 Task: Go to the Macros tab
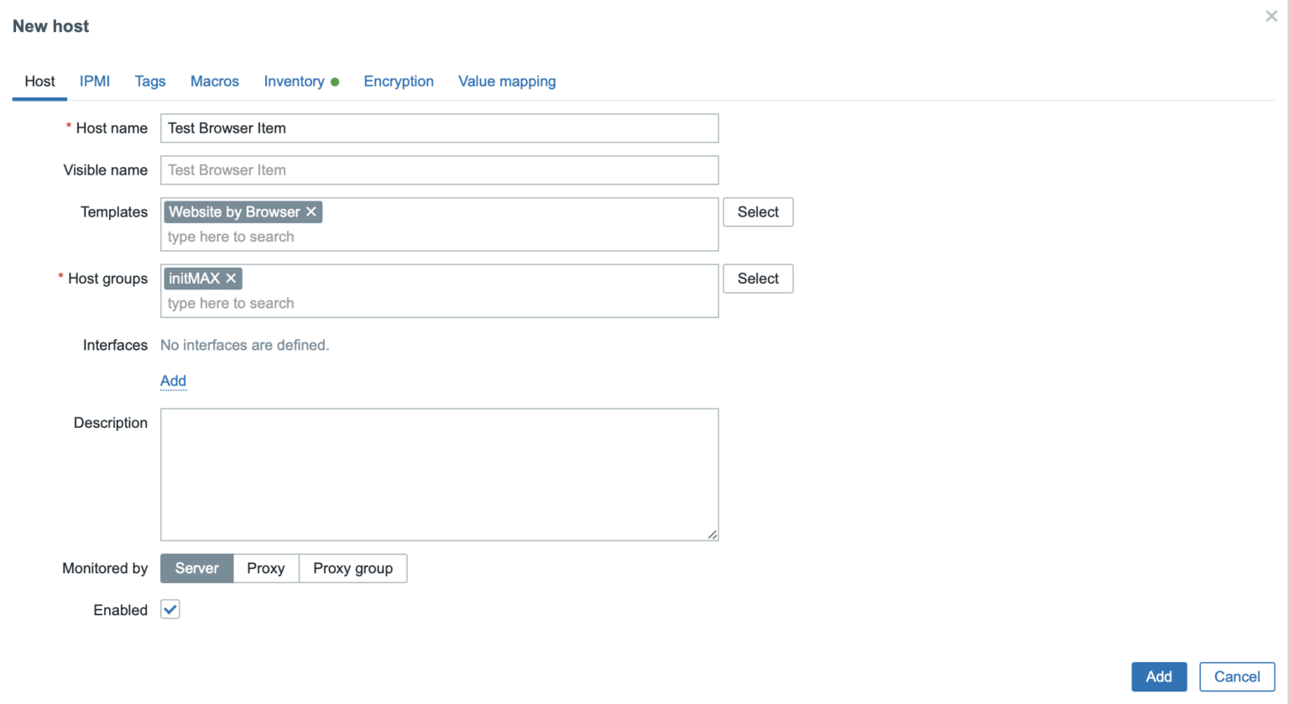point(214,81)
